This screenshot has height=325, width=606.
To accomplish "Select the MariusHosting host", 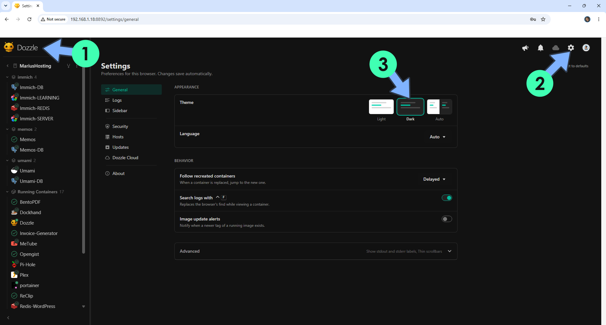I will 35,66.
